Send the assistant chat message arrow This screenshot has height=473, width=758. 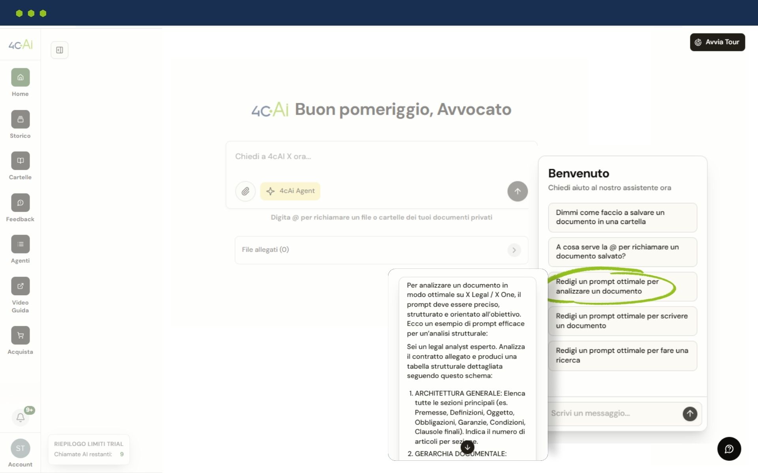pos(690,413)
